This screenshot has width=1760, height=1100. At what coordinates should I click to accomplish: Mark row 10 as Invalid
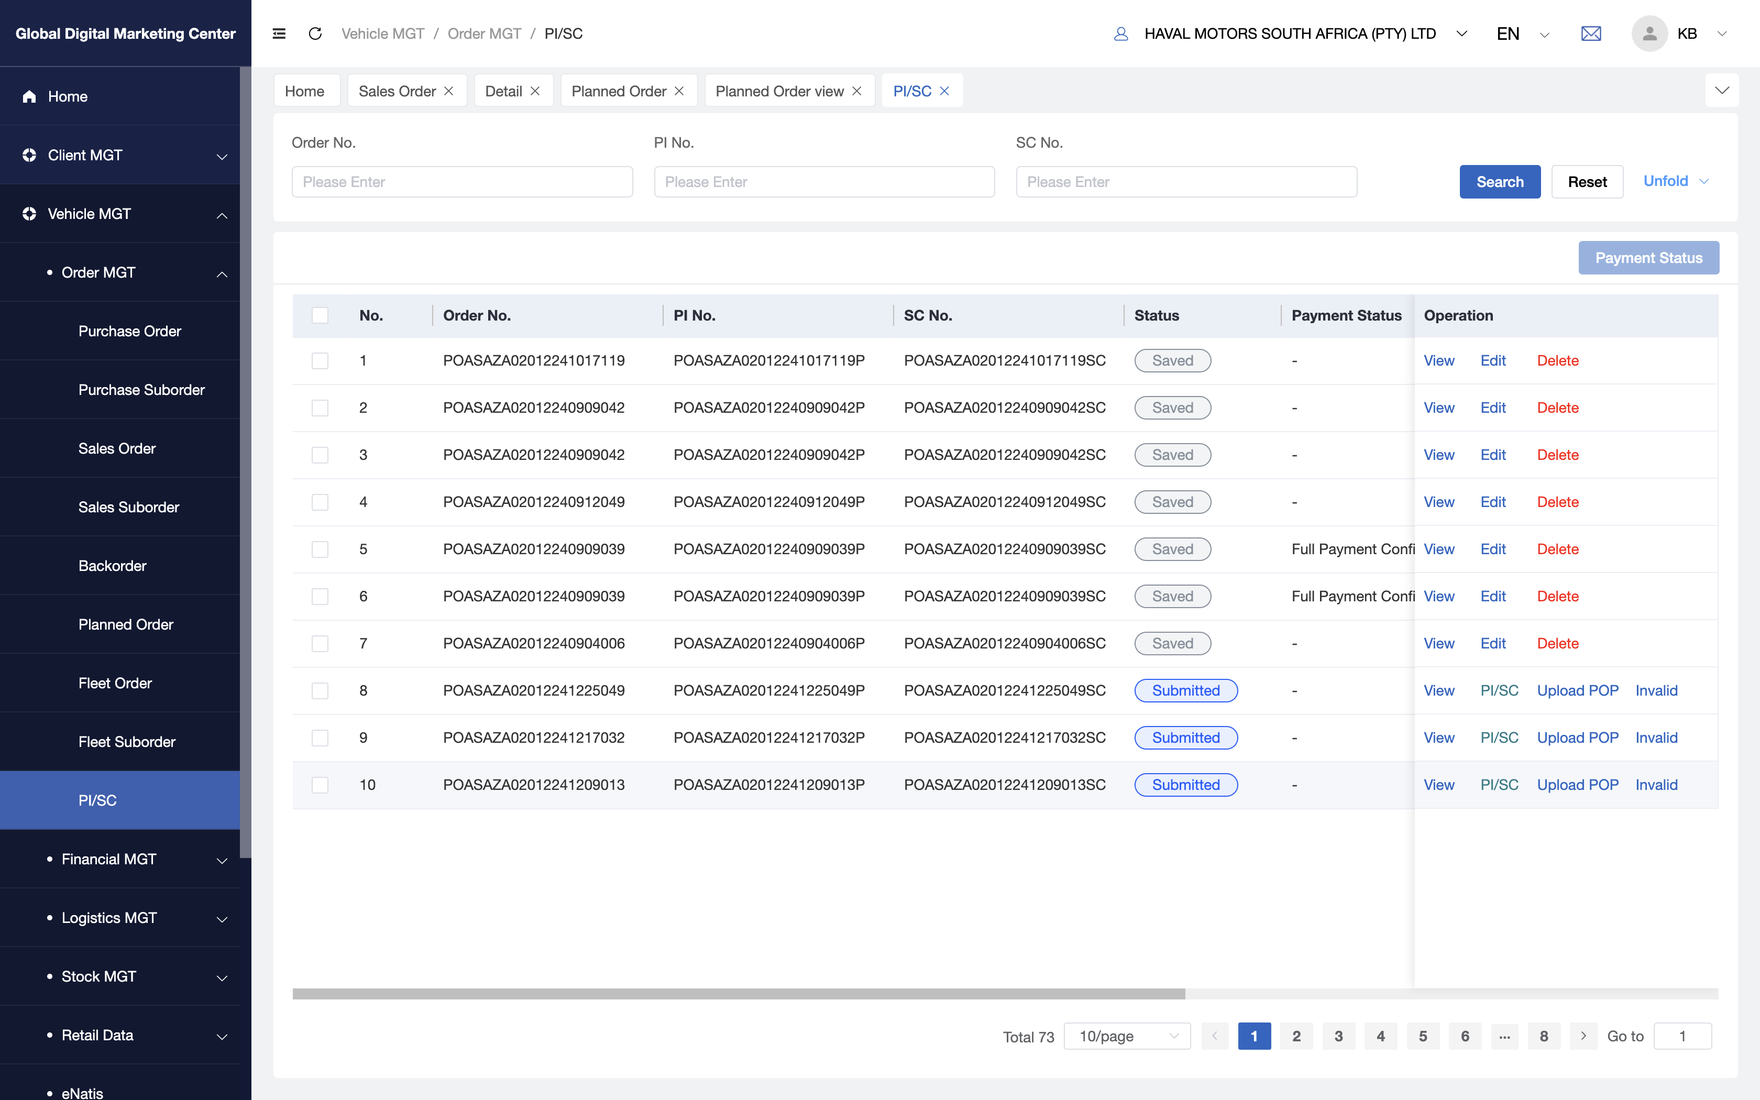(x=1656, y=785)
